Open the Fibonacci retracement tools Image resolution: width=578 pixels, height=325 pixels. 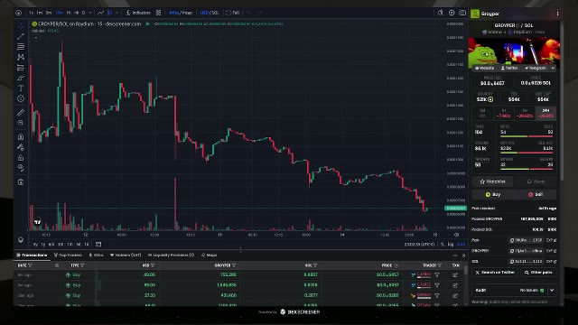(21, 47)
